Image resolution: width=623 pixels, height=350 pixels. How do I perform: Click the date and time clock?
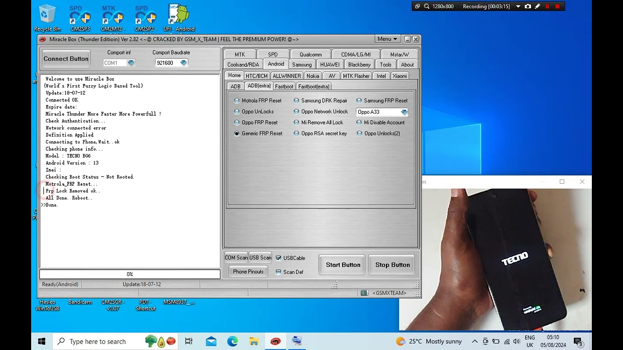(553, 341)
